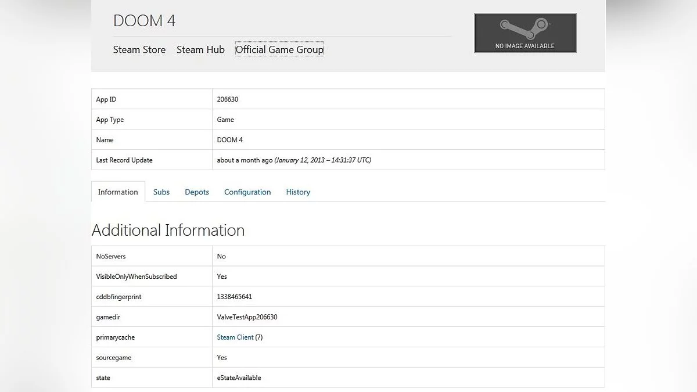Click the 'cddbfingerprint' label

pos(118,297)
